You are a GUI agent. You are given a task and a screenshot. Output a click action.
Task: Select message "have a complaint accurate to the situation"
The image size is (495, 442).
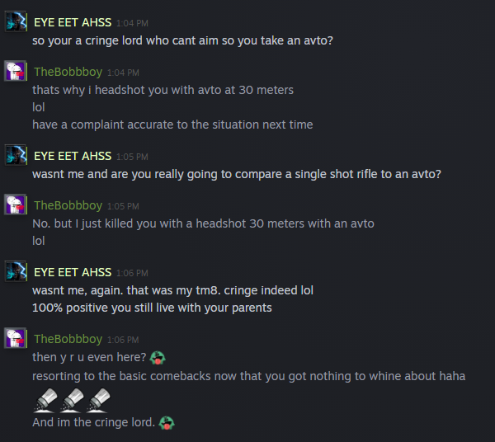(172, 125)
